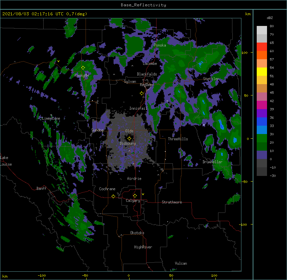This screenshot has height=280, width=287.
Task: Click the km unit label at top right
Action: (x=248, y=14)
